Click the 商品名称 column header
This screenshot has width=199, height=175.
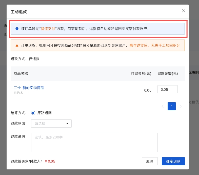click(21, 74)
